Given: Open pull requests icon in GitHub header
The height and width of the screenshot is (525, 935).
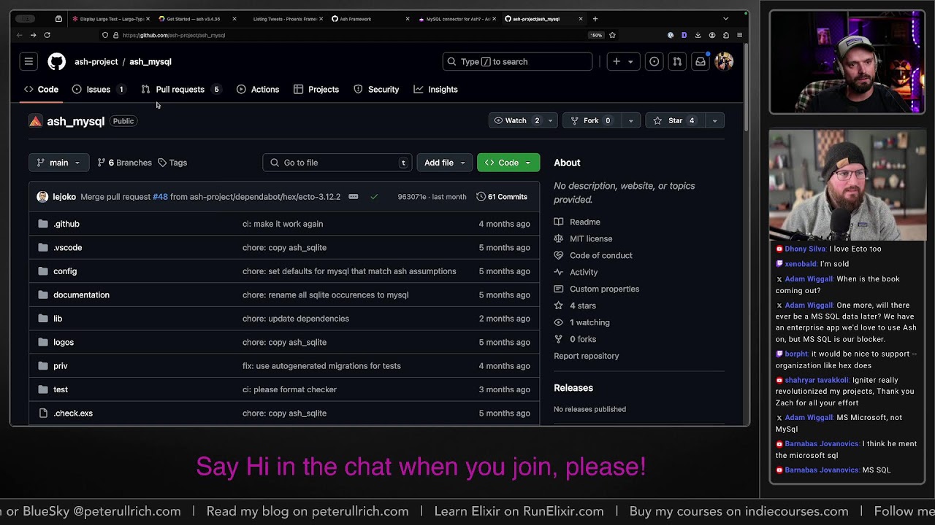Looking at the screenshot, I should tap(677, 62).
